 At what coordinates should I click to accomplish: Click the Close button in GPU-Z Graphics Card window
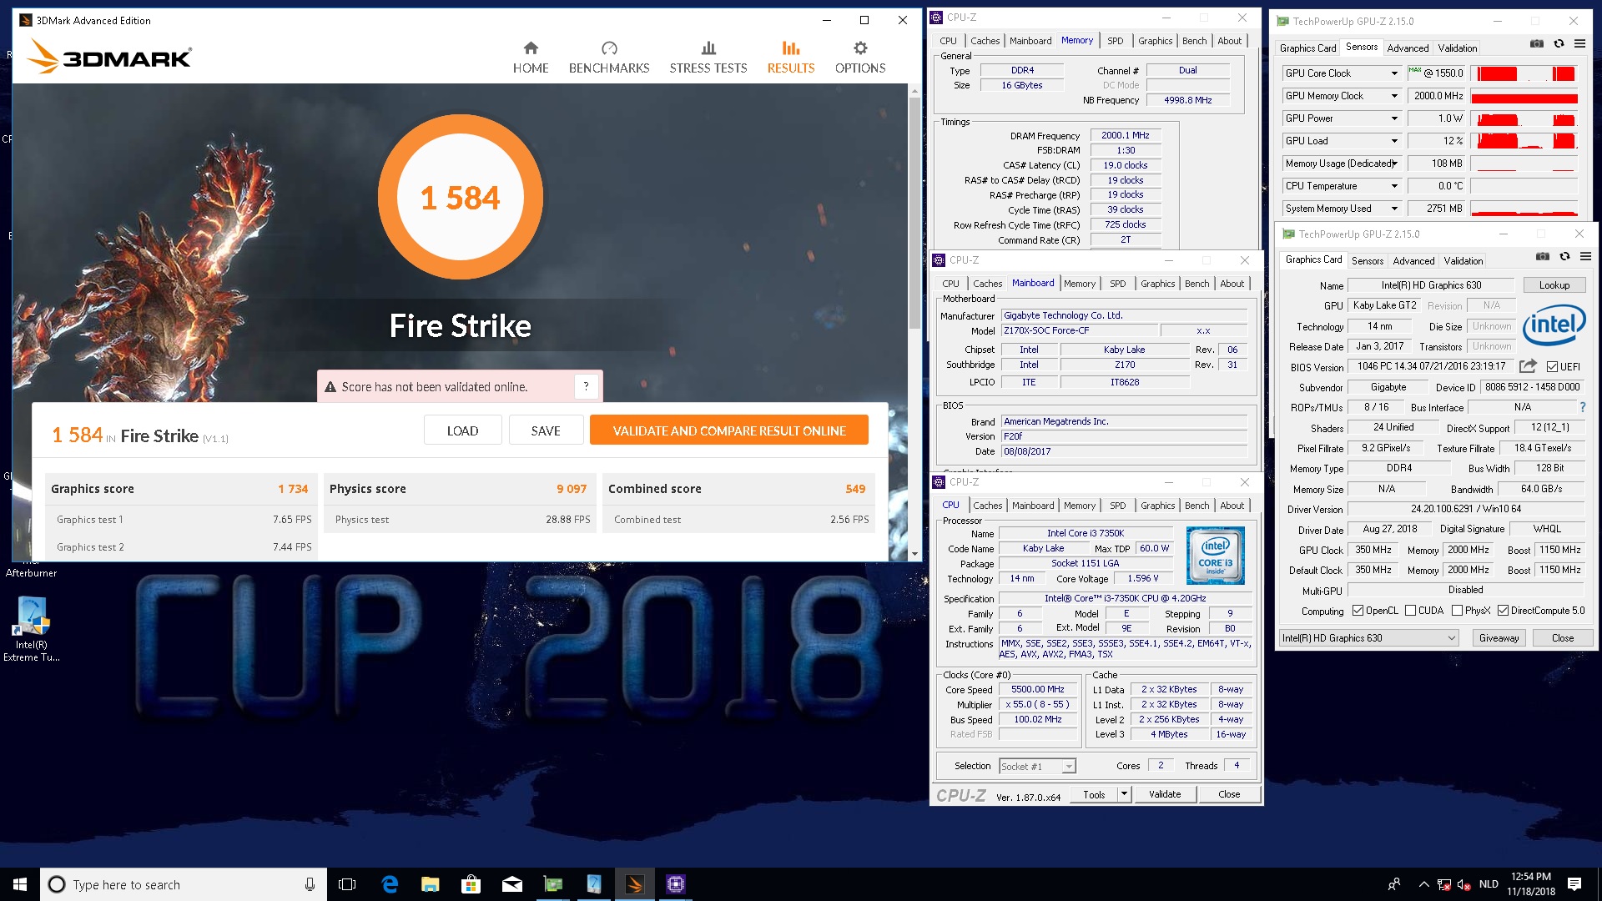1563,638
